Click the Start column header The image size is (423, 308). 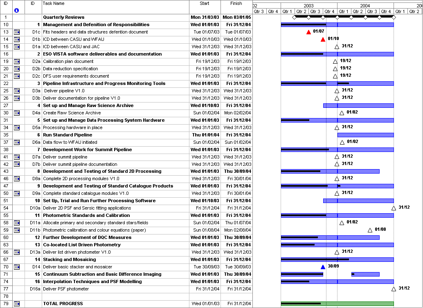205,4
